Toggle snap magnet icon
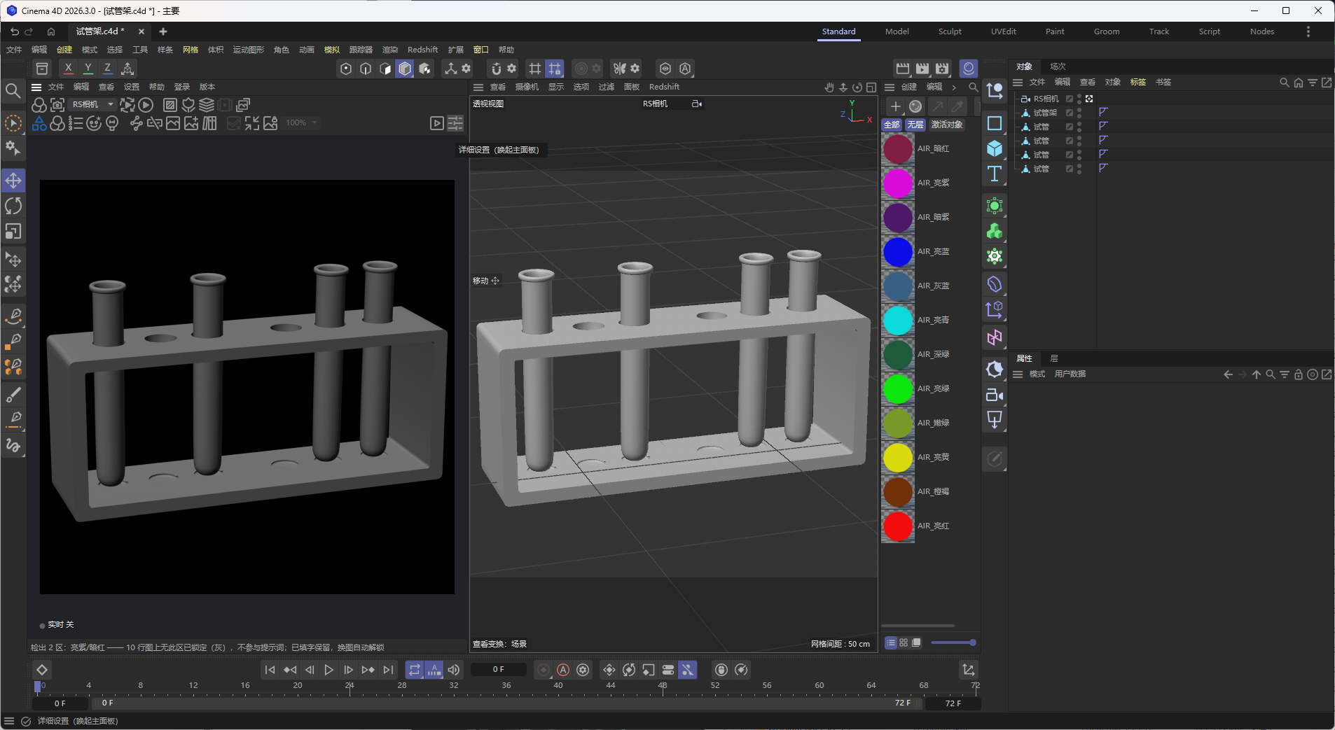This screenshot has height=730, width=1335. point(496,69)
